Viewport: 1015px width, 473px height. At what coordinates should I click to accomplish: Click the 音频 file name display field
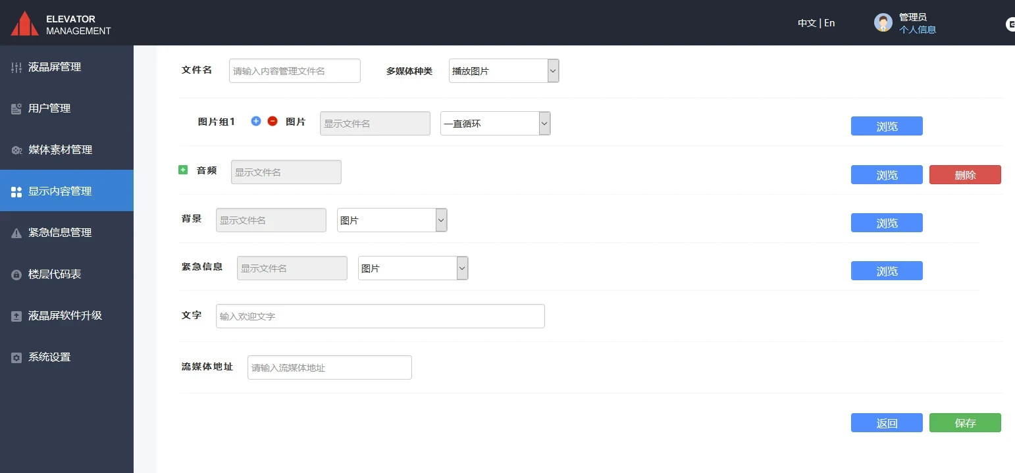286,172
